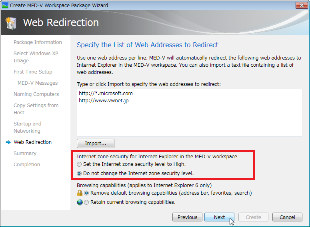Select the Startup and Networking step
Viewport: 310px width, 227px height.
[x=28, y=127]
